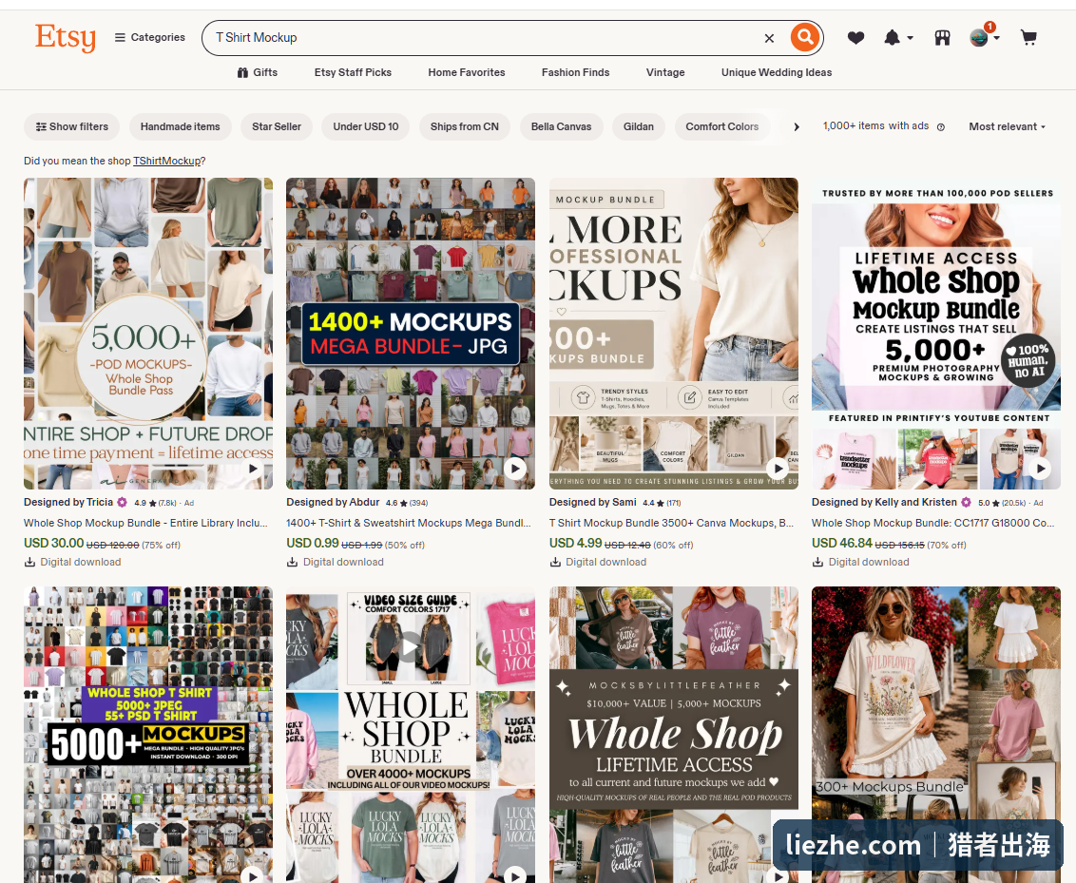Go to Gifts section
Image resolution: width=1076 pixels, height=883 pixels.
(x=258, y=72)
